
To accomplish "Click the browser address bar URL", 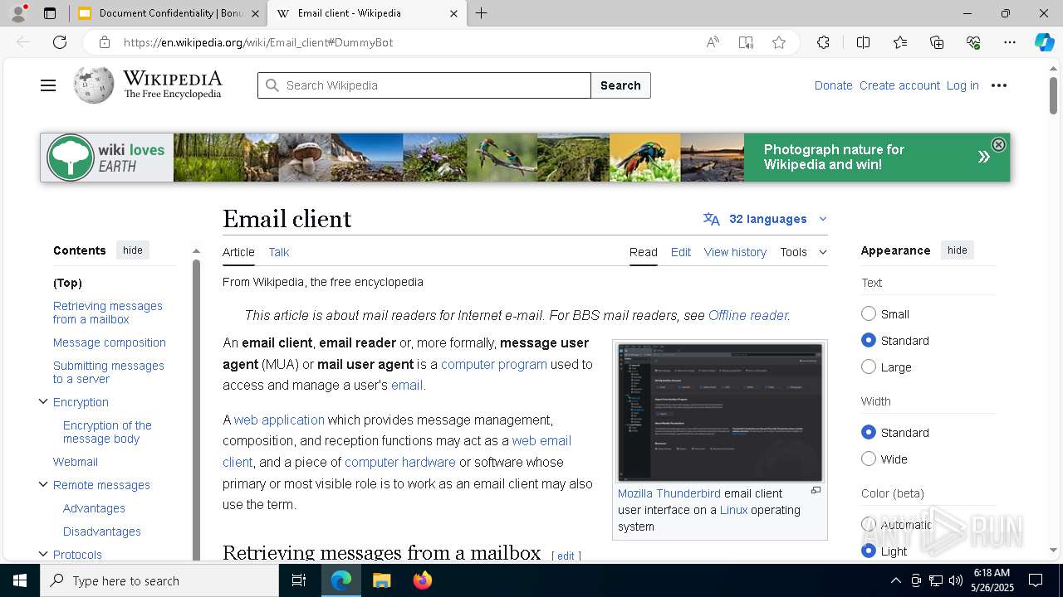I will tap(258, 42).
